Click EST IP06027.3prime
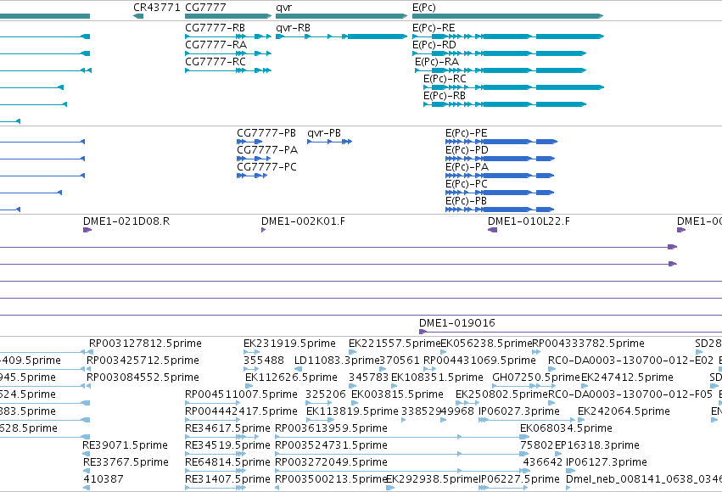Screen dimensions: 722x492 527,420
